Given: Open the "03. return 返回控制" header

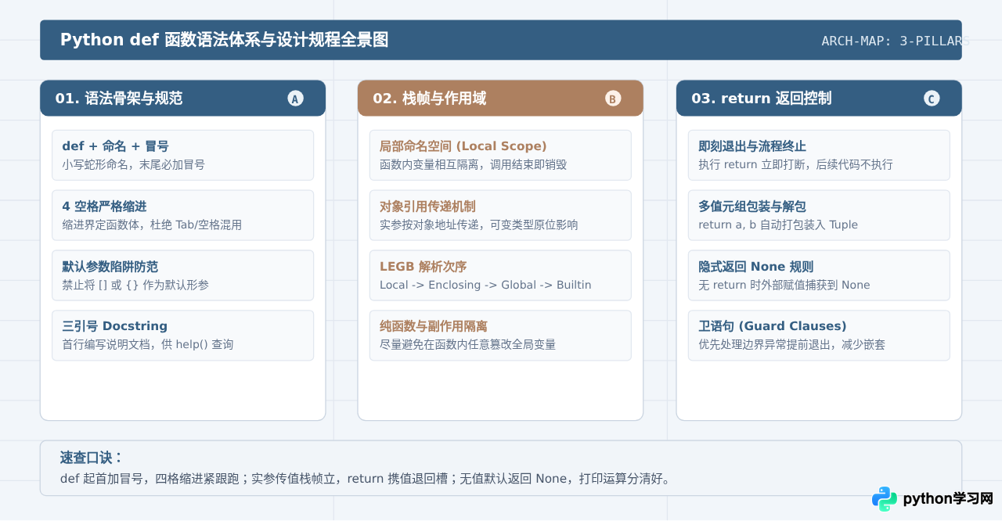Looking at the screenshot, I should coord(819,99).
